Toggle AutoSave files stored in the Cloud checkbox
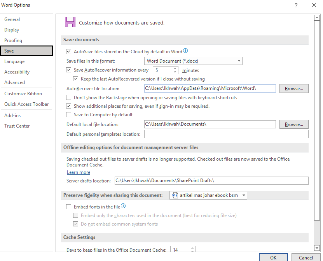The height and width of the screenshot is (261, 323). click(x=68, y=52)
